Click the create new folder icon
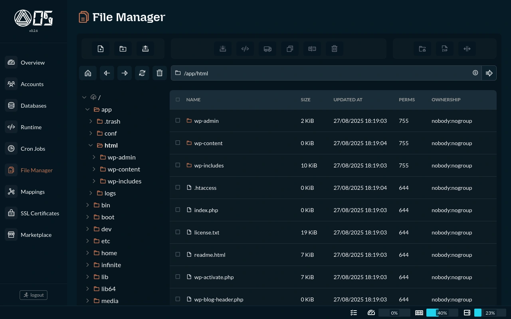Screen dimensions: 511x319 123,49
